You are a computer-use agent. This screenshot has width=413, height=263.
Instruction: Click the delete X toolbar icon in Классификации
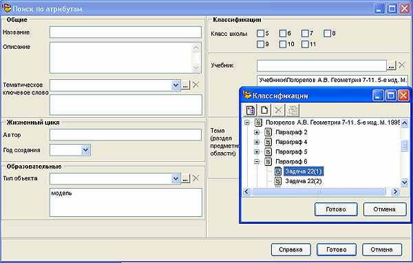tap(278, 110)
